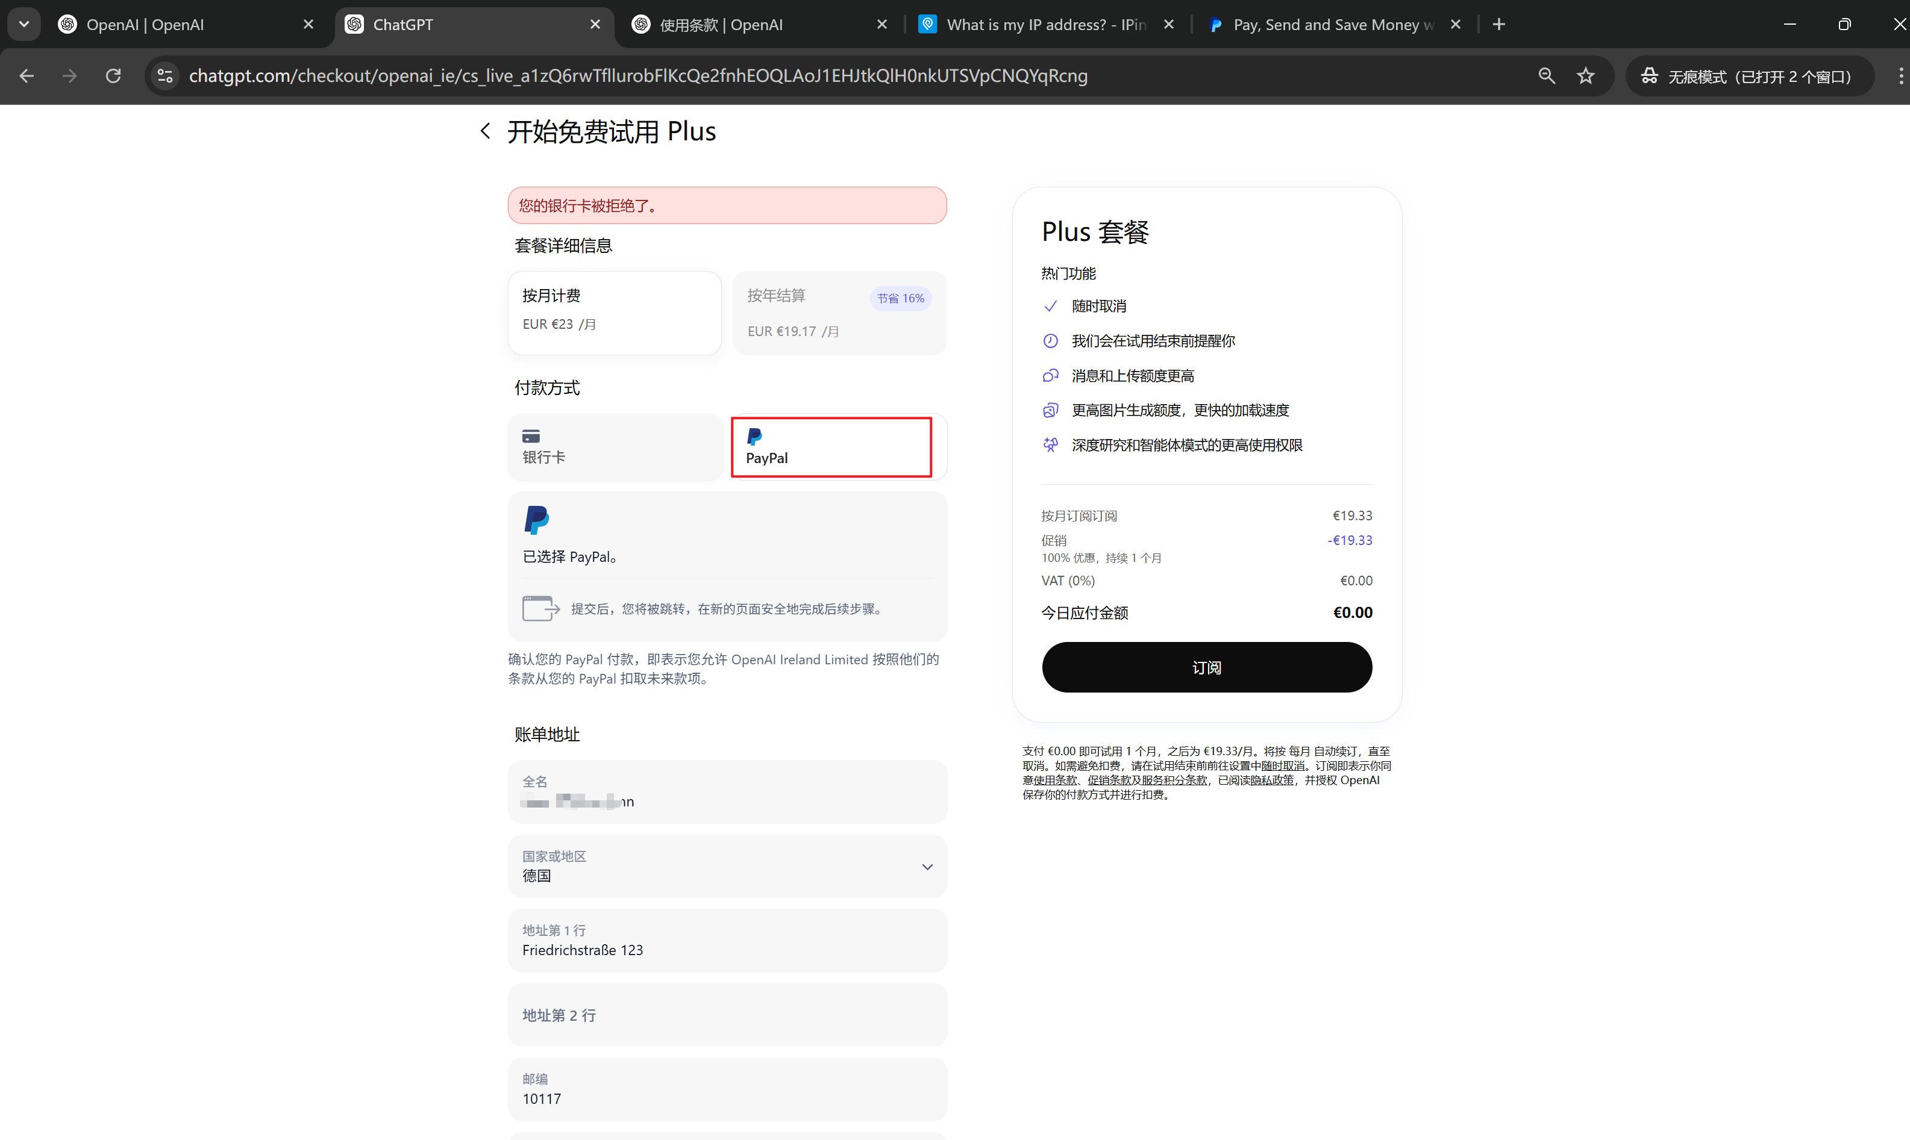Close the What is my IP address tab

(1168, 25)
